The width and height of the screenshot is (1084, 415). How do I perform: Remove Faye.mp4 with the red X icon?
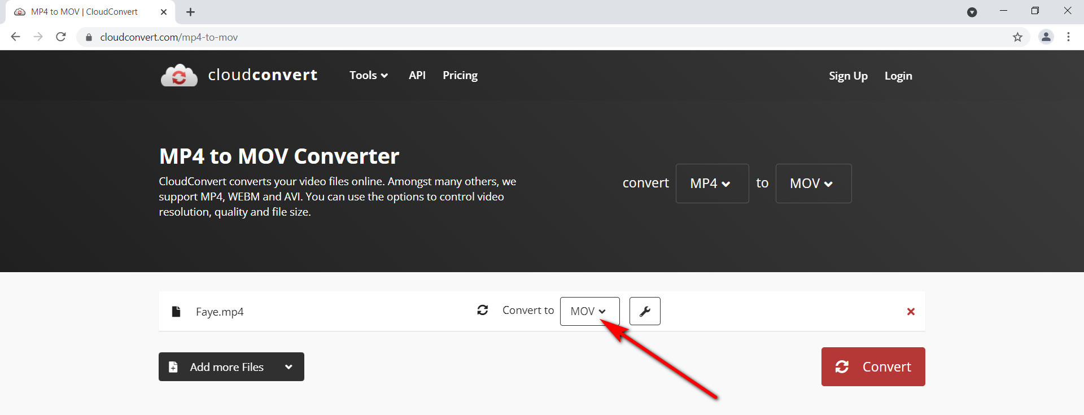[x=911, y=312]
